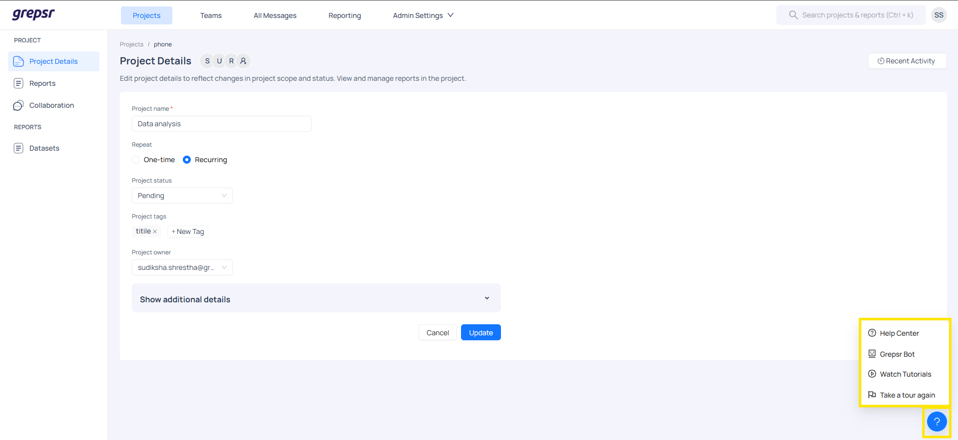The height and width of the screenshot is (440, 958).
Task: Open the Project status dropdown
Action: click(182, 196)
